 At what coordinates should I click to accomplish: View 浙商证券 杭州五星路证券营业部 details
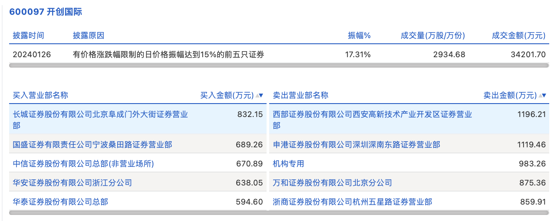coord(352,201)
